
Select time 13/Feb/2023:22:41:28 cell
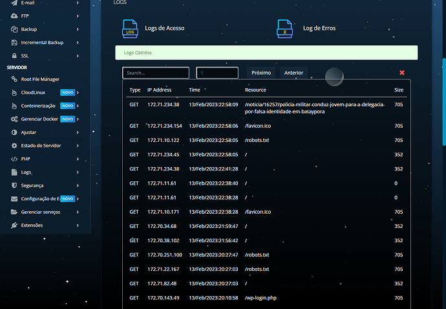coord(213,169)
